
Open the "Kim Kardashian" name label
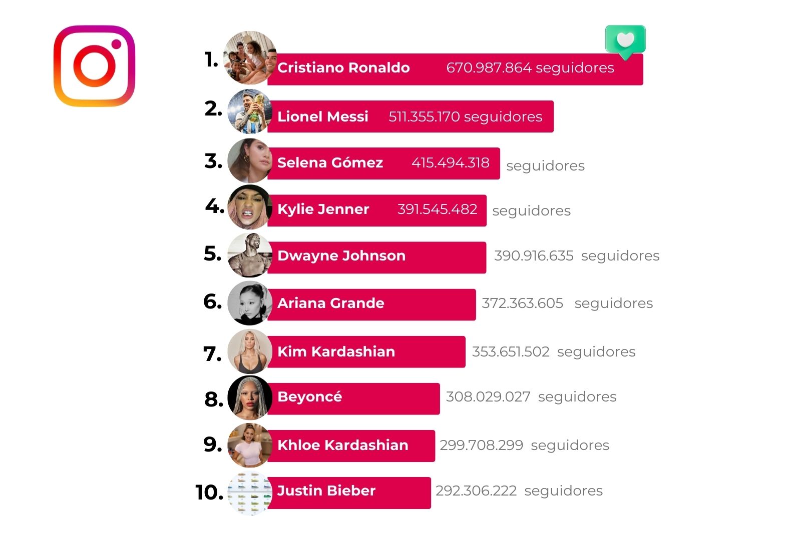click(336, 351)
